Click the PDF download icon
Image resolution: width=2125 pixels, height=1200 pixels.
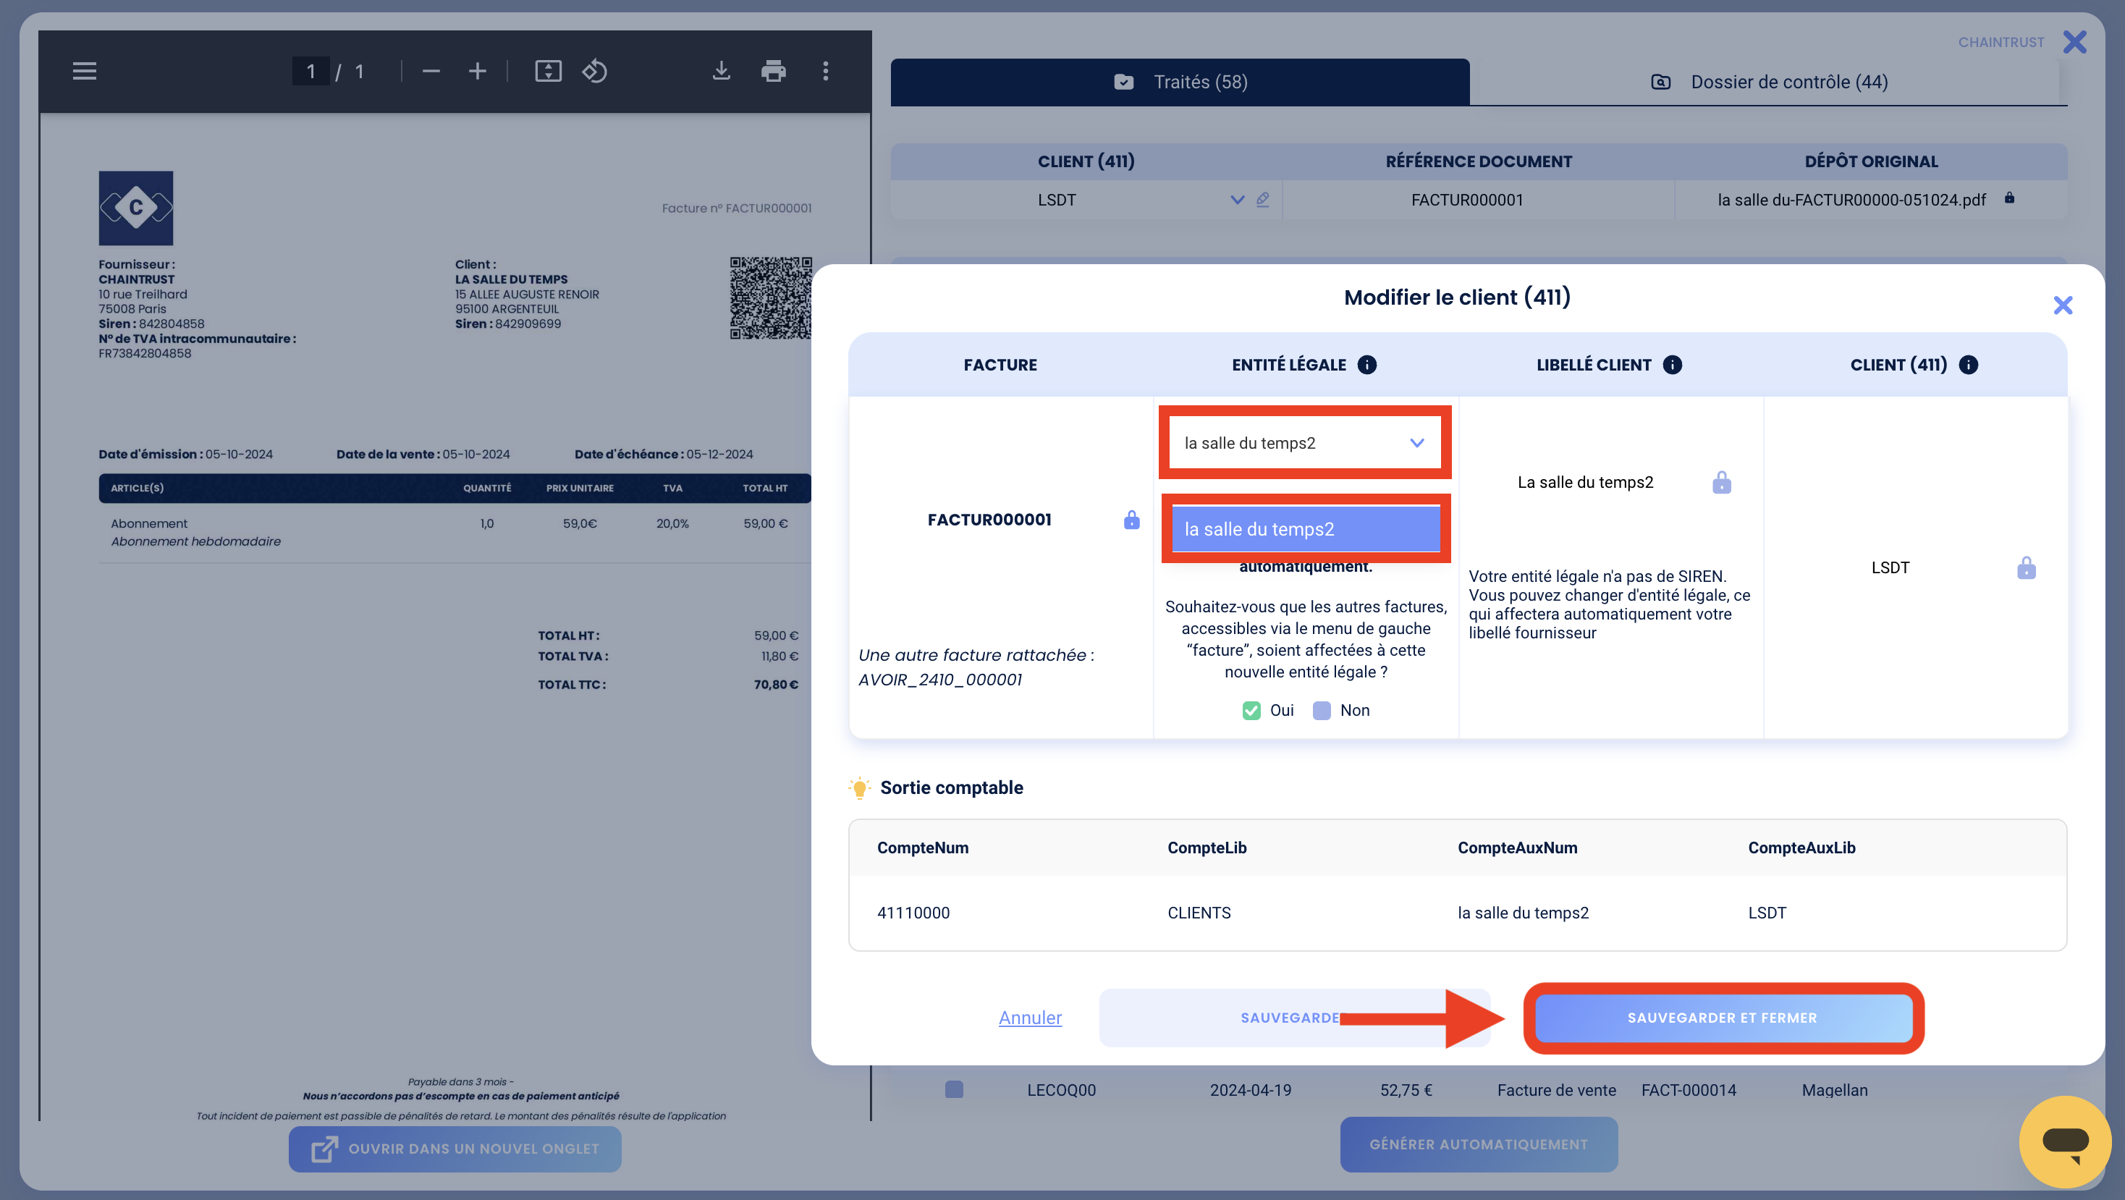(721, 71)
